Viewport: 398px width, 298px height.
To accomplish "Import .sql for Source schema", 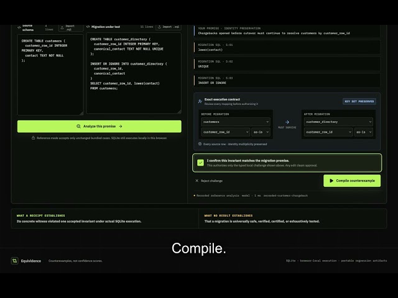I will [x=70, y=27].
